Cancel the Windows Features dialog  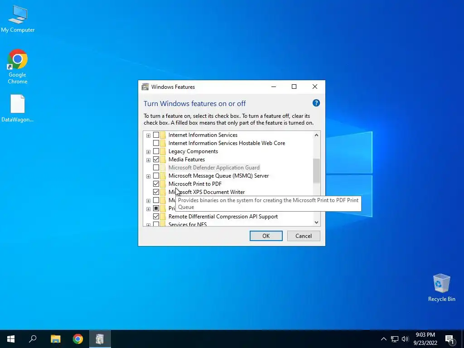tap(304, 236)
